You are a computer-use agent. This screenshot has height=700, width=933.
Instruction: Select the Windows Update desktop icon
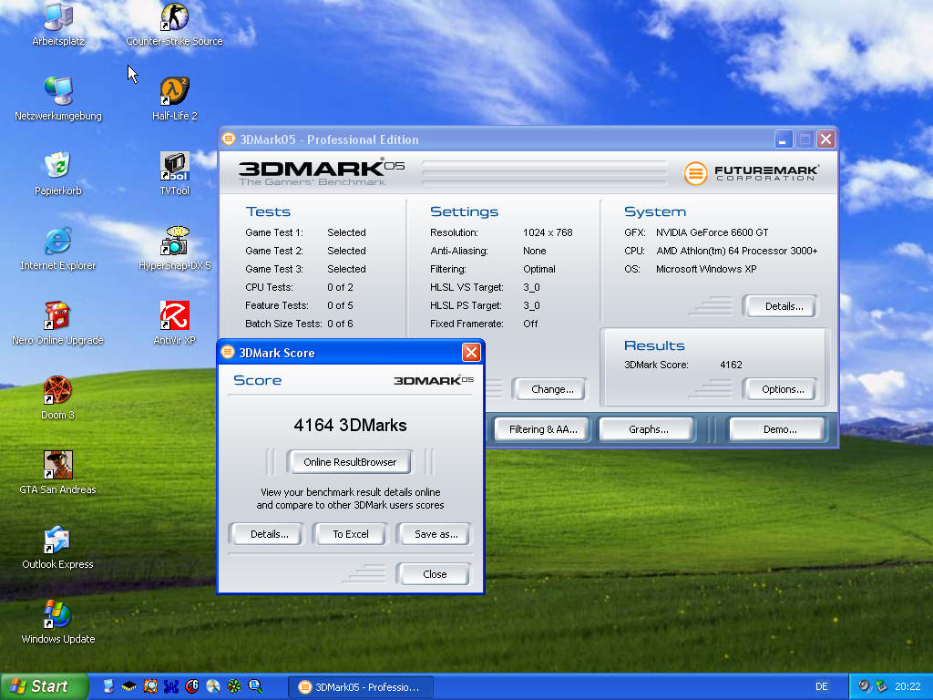[x=57, y=622]
